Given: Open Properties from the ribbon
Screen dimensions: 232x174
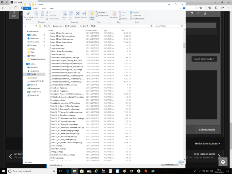Looking at the screenshot, I should click(114, 15).
